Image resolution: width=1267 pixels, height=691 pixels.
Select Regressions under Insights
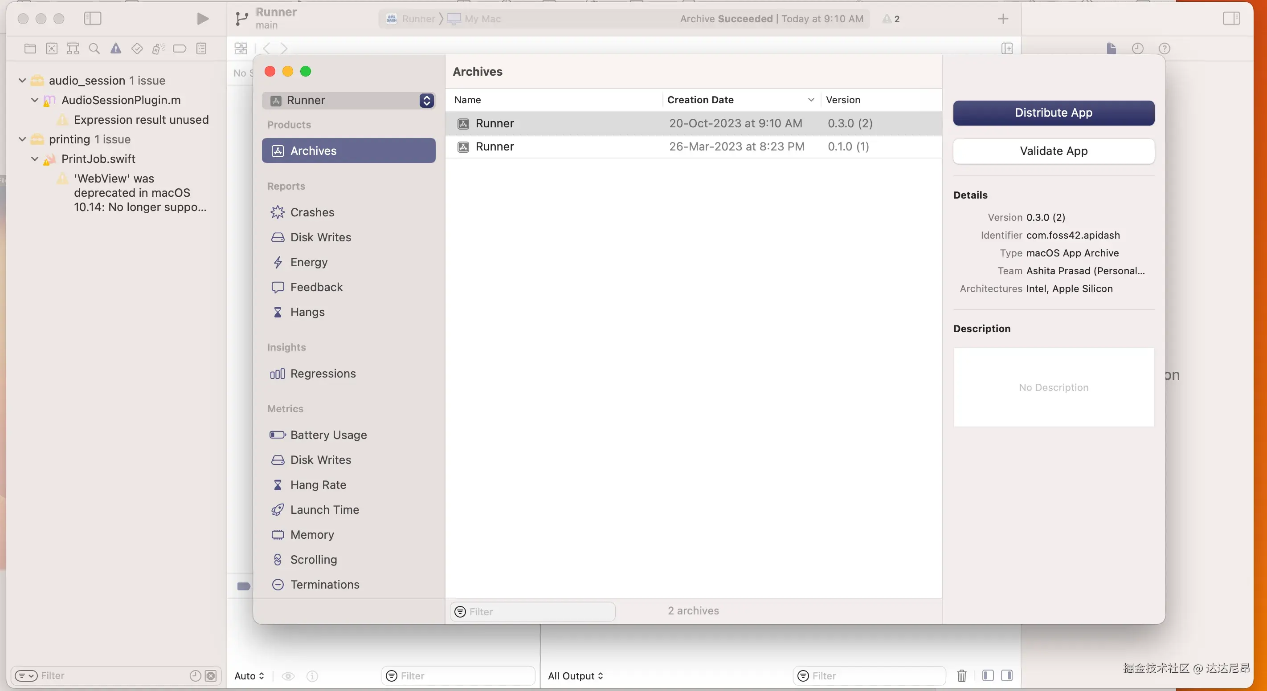tap(323, 374)
